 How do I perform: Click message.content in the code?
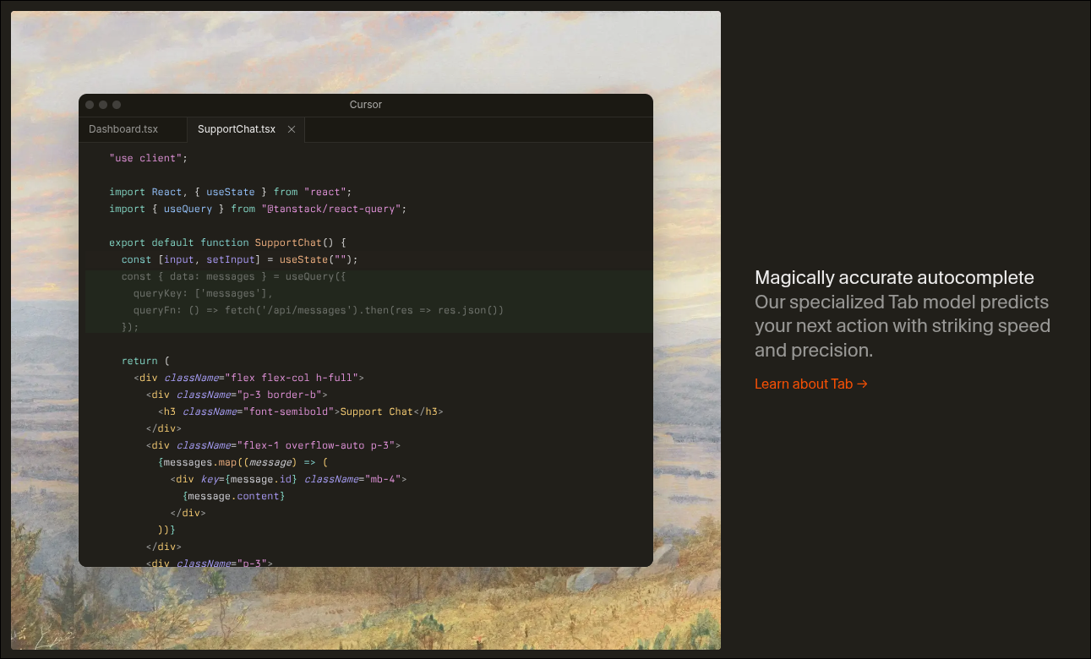235,496
